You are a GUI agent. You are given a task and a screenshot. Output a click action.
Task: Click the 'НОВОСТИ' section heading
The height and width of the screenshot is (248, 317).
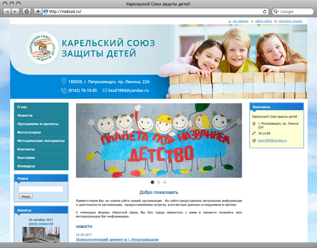(84, 227)
